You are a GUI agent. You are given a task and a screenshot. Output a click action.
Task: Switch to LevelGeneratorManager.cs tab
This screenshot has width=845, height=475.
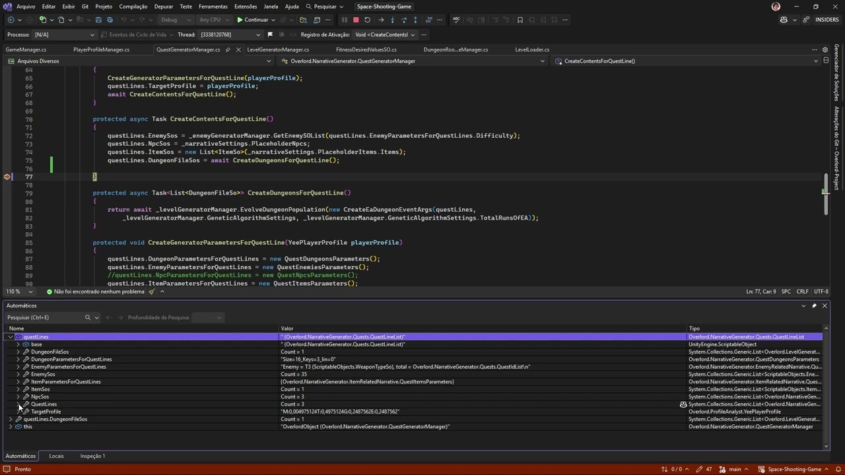(278, 49)
